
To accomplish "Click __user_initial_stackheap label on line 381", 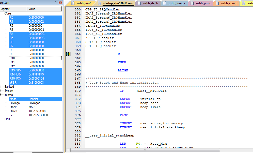I will pos(110,135).
